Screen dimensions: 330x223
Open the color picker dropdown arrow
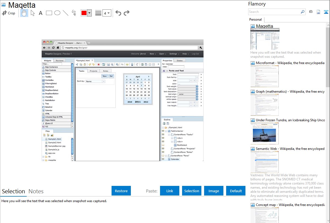[89, 13]
